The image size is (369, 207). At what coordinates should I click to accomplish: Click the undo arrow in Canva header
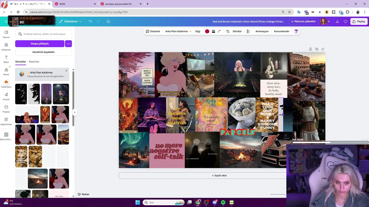click(90, 21)
